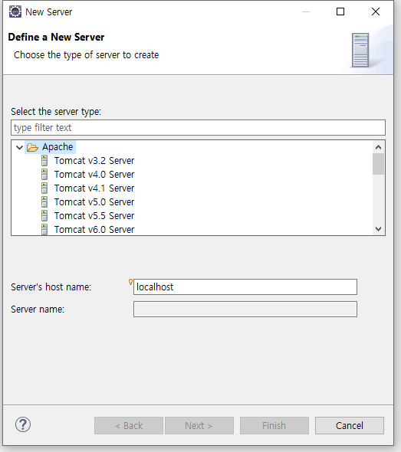Viewport: 401px width, 452px height.
Task: Click the Server's host name field
Action: pos(245,287)
